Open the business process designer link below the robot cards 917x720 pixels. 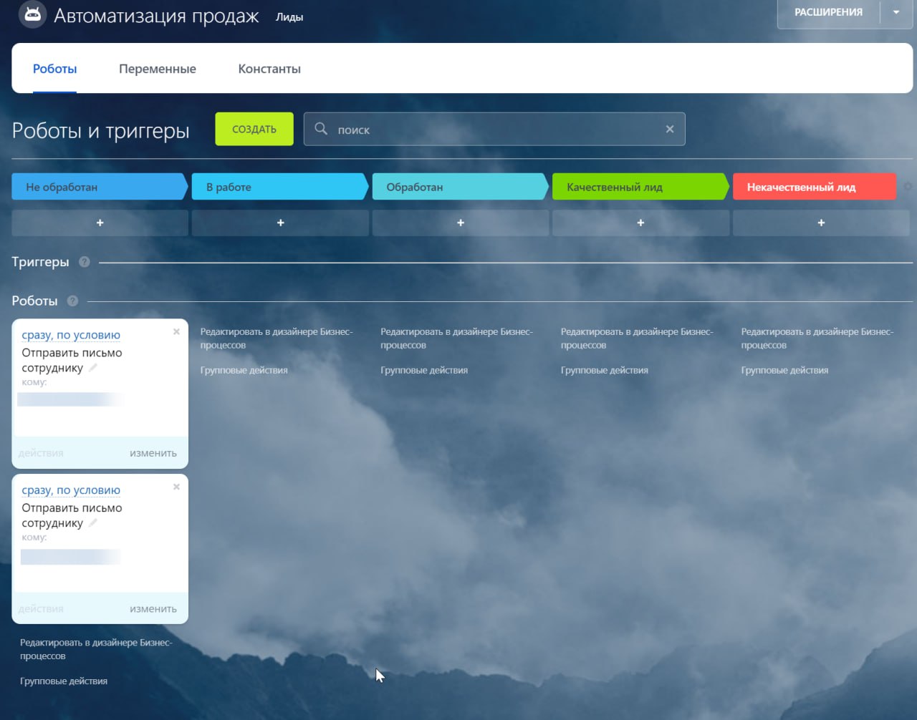tap(96, 649)
